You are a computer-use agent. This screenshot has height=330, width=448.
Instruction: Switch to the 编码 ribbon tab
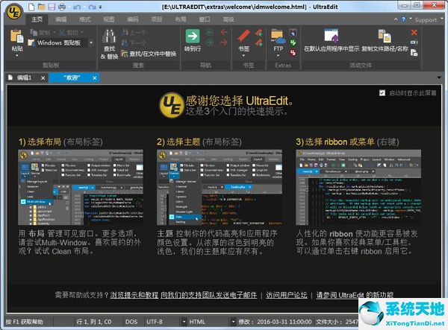133,19
